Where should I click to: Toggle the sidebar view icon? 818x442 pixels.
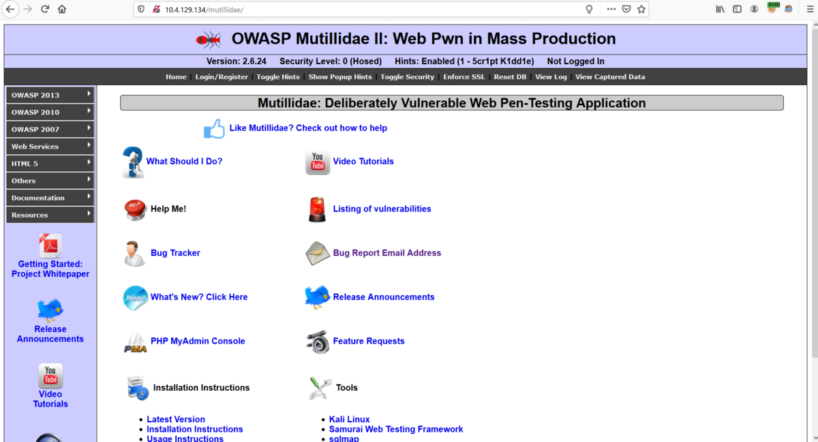coord(737,10)
